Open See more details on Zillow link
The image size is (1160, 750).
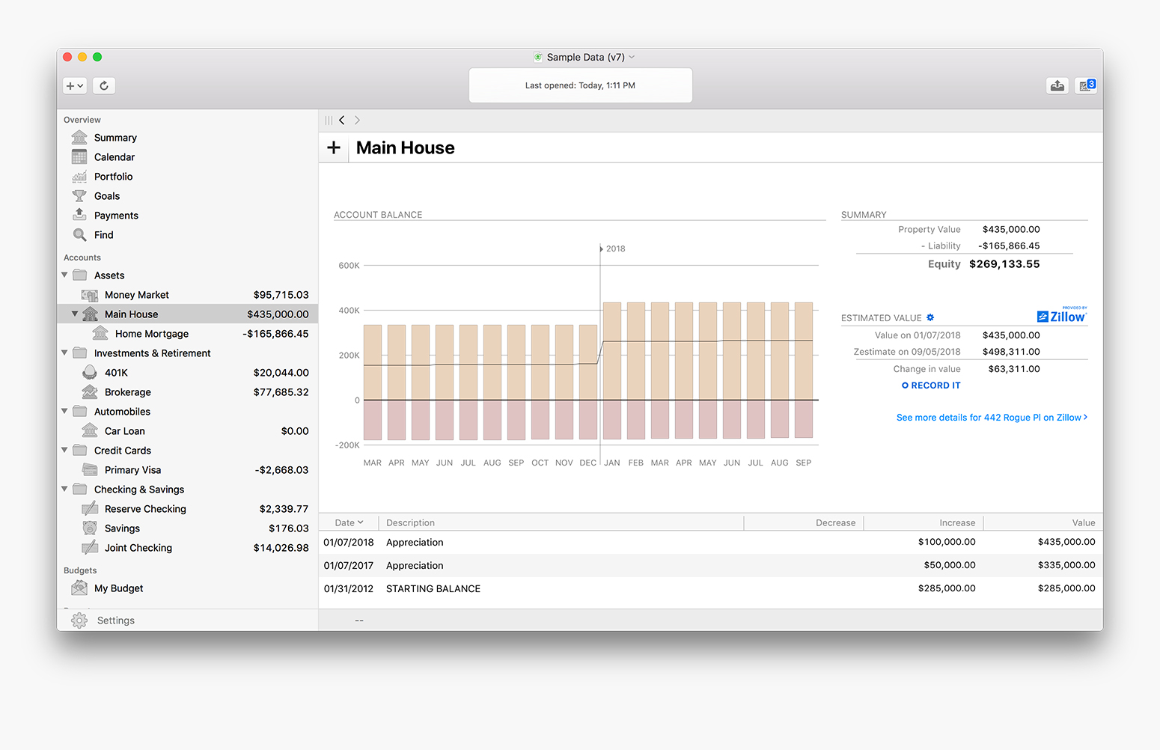point(992,418)
